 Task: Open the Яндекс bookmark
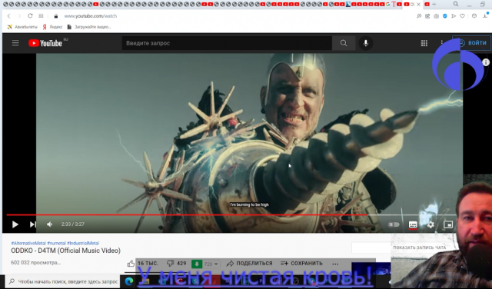point(52,27)
